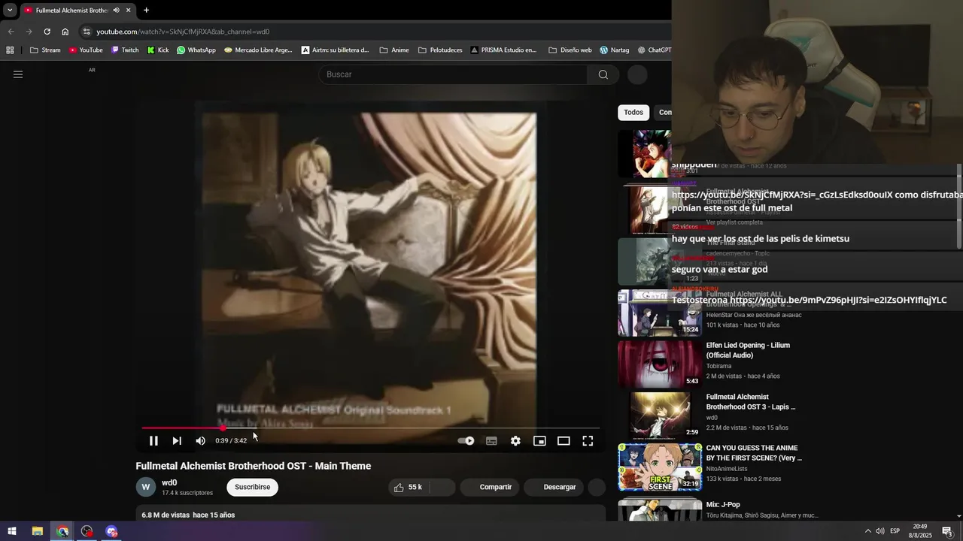Open CAN YOU GUESS THE ANIME video
This screenshot has width=963, height=541.
coord(753,453)
